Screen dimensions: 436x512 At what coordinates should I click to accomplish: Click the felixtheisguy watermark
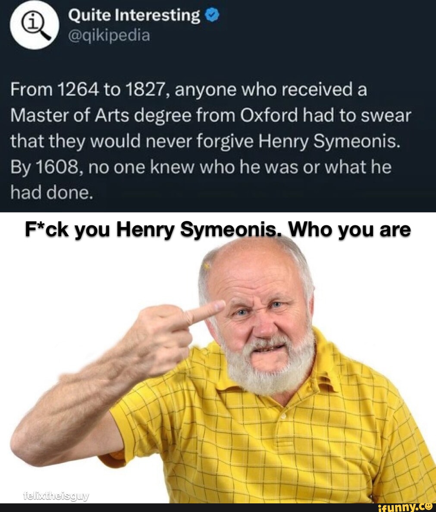[x=56, y=496]
